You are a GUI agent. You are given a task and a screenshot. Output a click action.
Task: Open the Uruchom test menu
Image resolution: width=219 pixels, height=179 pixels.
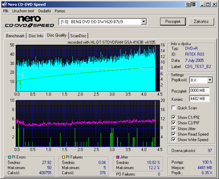23,11
